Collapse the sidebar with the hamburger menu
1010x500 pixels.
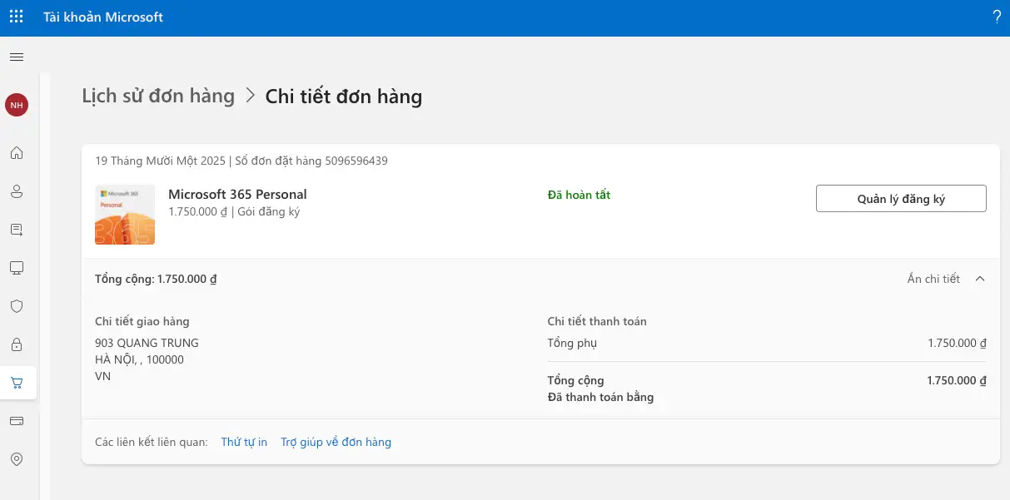[x=17, y=57]
